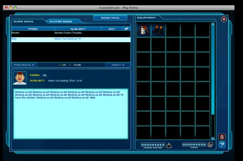Viewport: 243px width, 161px height.
Task: Click the inventory scrollbar up arrow
Action: pyautogui.click(x=213, y=24)
